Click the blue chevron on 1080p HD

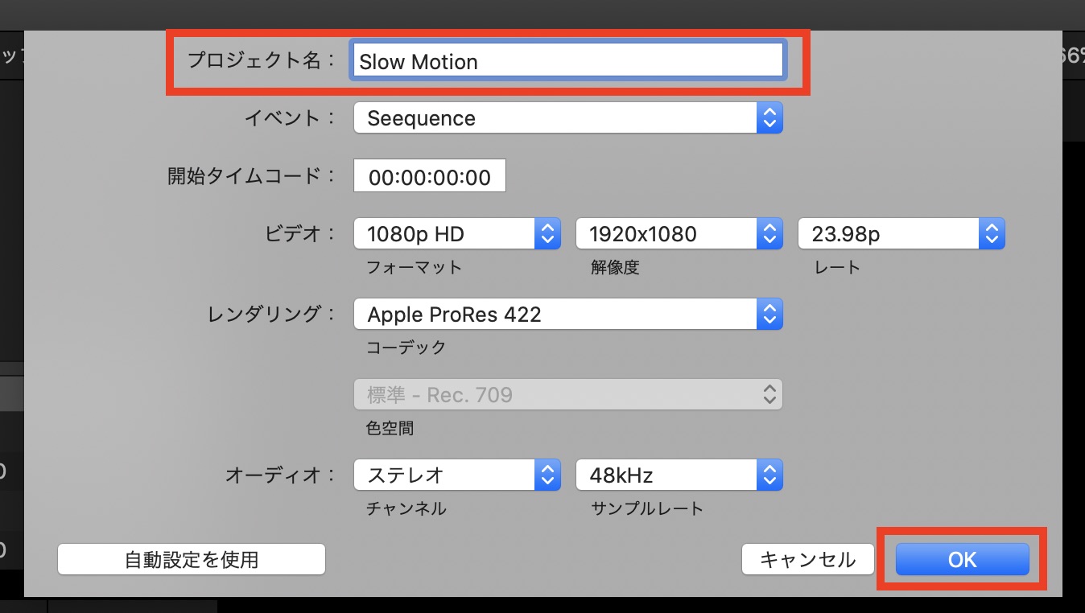coord(547,234)
